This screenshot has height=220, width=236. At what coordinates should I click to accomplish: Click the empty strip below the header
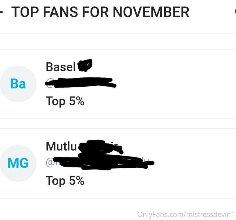pyautogui.click(x=118, y=41)
